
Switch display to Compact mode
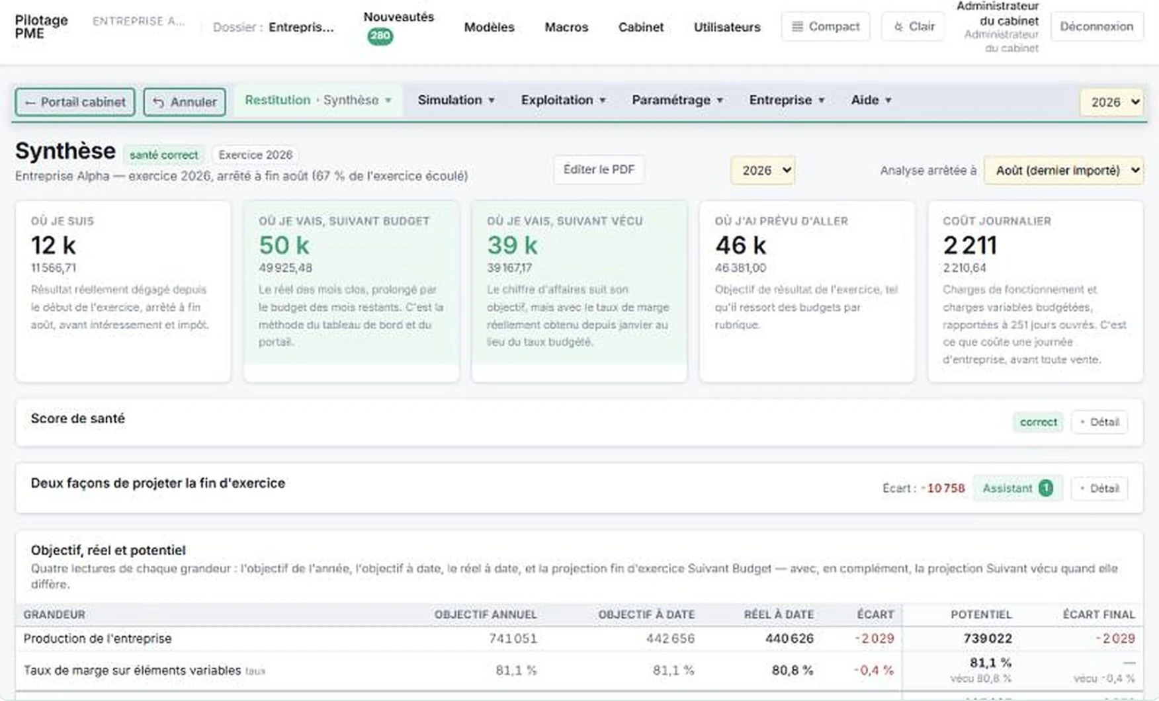click(826, 26)
